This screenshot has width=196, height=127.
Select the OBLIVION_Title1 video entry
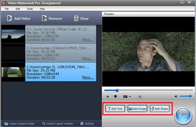[x=61, y=72]
